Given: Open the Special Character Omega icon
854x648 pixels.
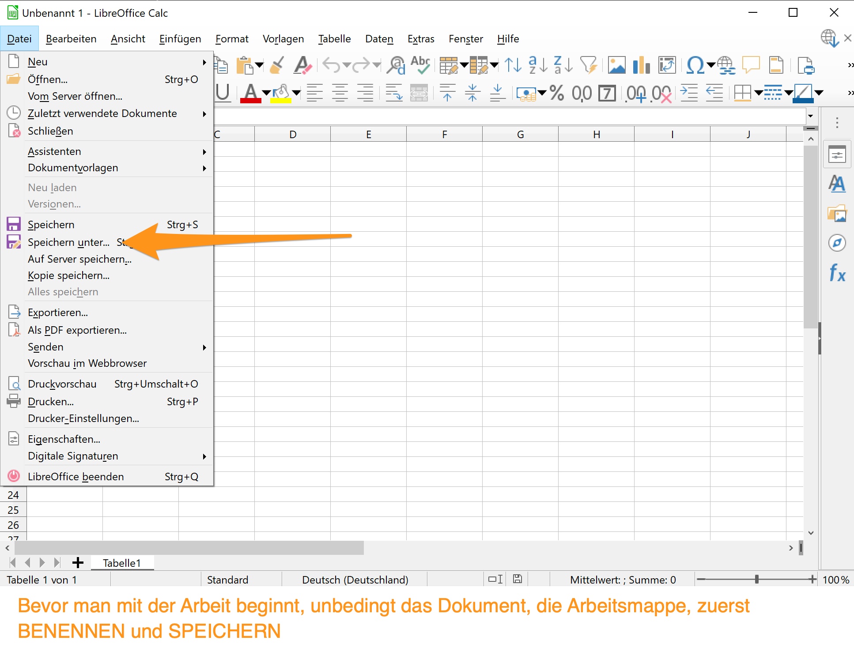Looking at the screenshot, I should coord(695,65).
